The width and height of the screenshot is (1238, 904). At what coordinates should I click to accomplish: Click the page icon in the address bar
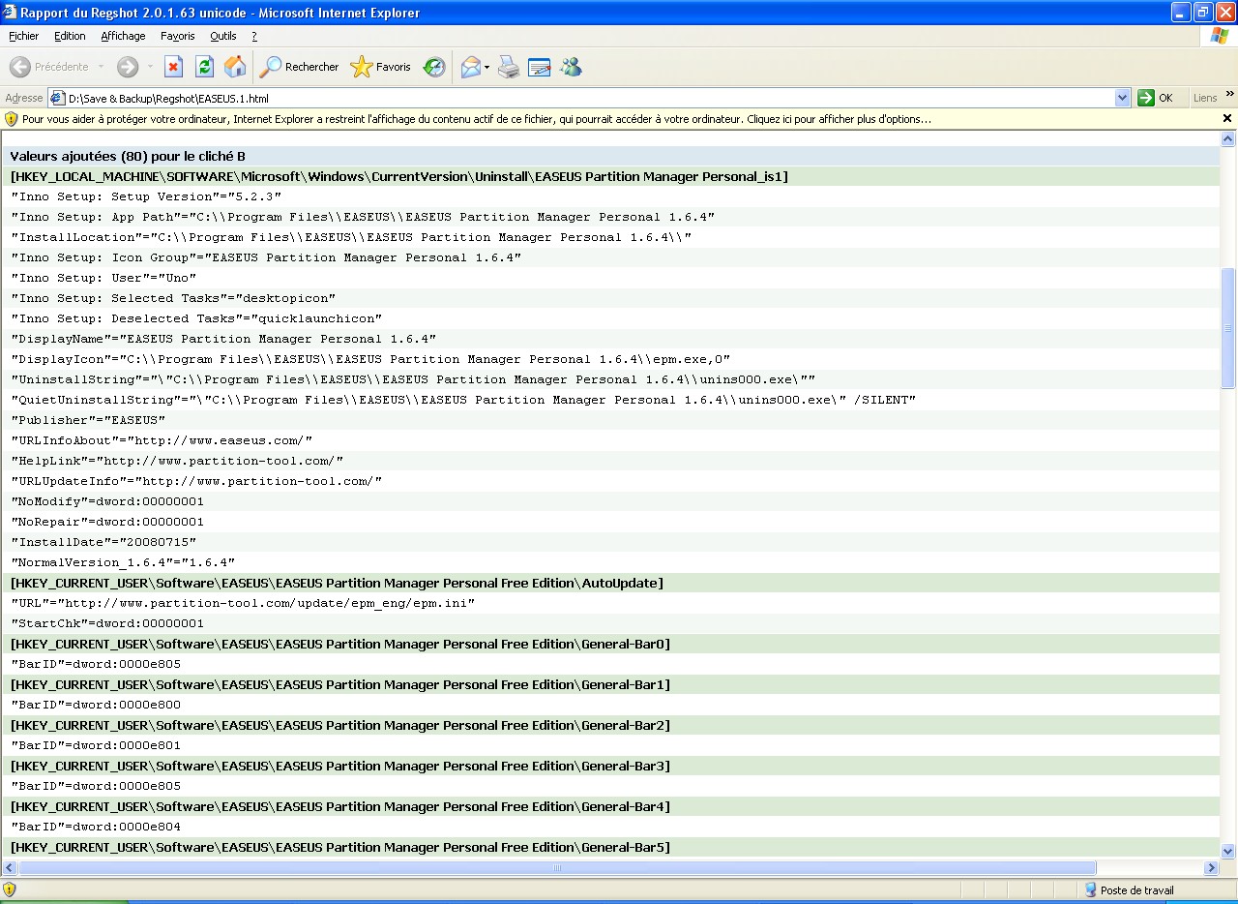(58, 98)
